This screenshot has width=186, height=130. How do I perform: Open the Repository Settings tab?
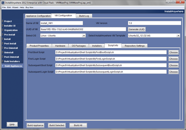pyautogui.click(x=134, y=46)
